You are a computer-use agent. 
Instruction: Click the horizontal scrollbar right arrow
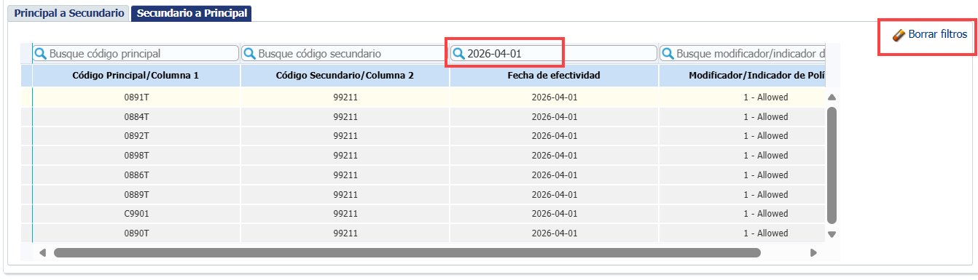point(813,252)
